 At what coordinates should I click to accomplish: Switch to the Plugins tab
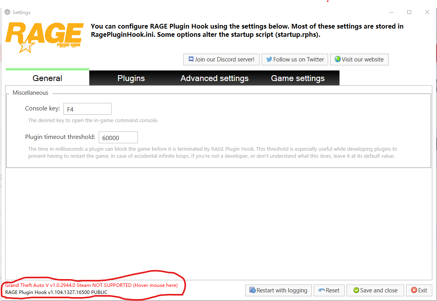pyautogui.click(x=131, y=78)
